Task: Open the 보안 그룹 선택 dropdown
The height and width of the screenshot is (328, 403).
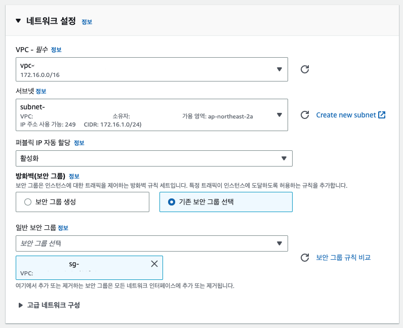Action: pos(152,243)
